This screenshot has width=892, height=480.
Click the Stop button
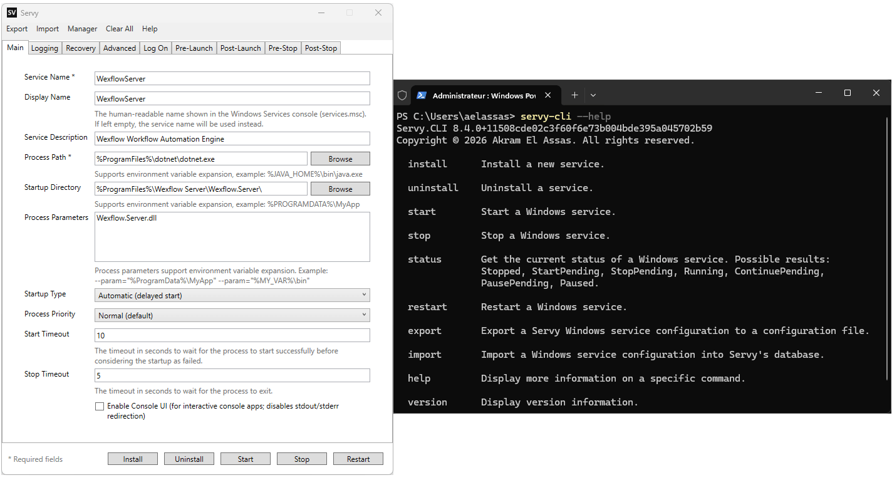tap(302, 459)
